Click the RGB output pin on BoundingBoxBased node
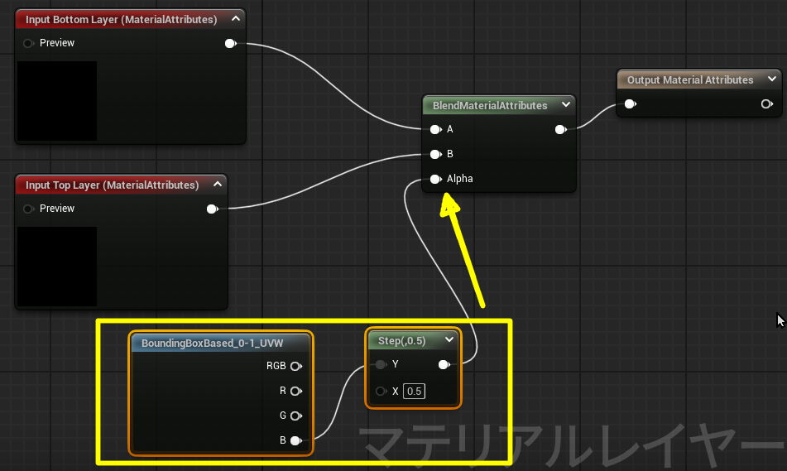The width and height of the screenshot is (787, 471). click(296, 366)
